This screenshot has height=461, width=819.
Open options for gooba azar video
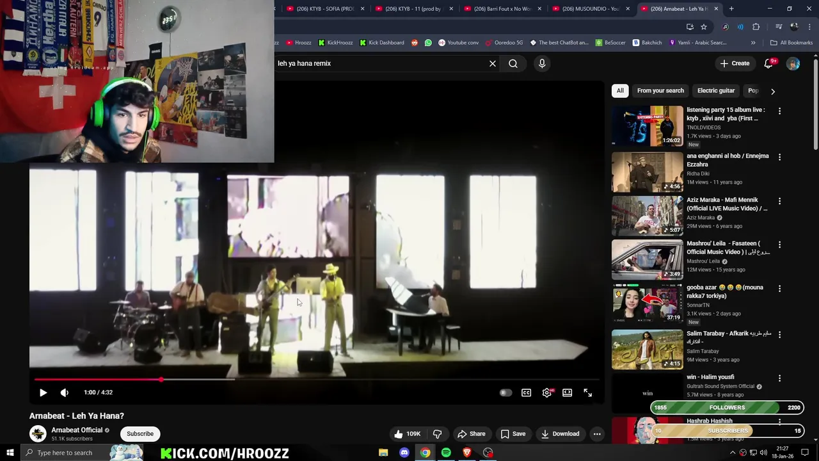(779, 289)
